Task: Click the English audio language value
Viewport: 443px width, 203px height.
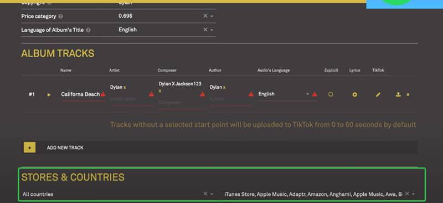Action: 266,94
